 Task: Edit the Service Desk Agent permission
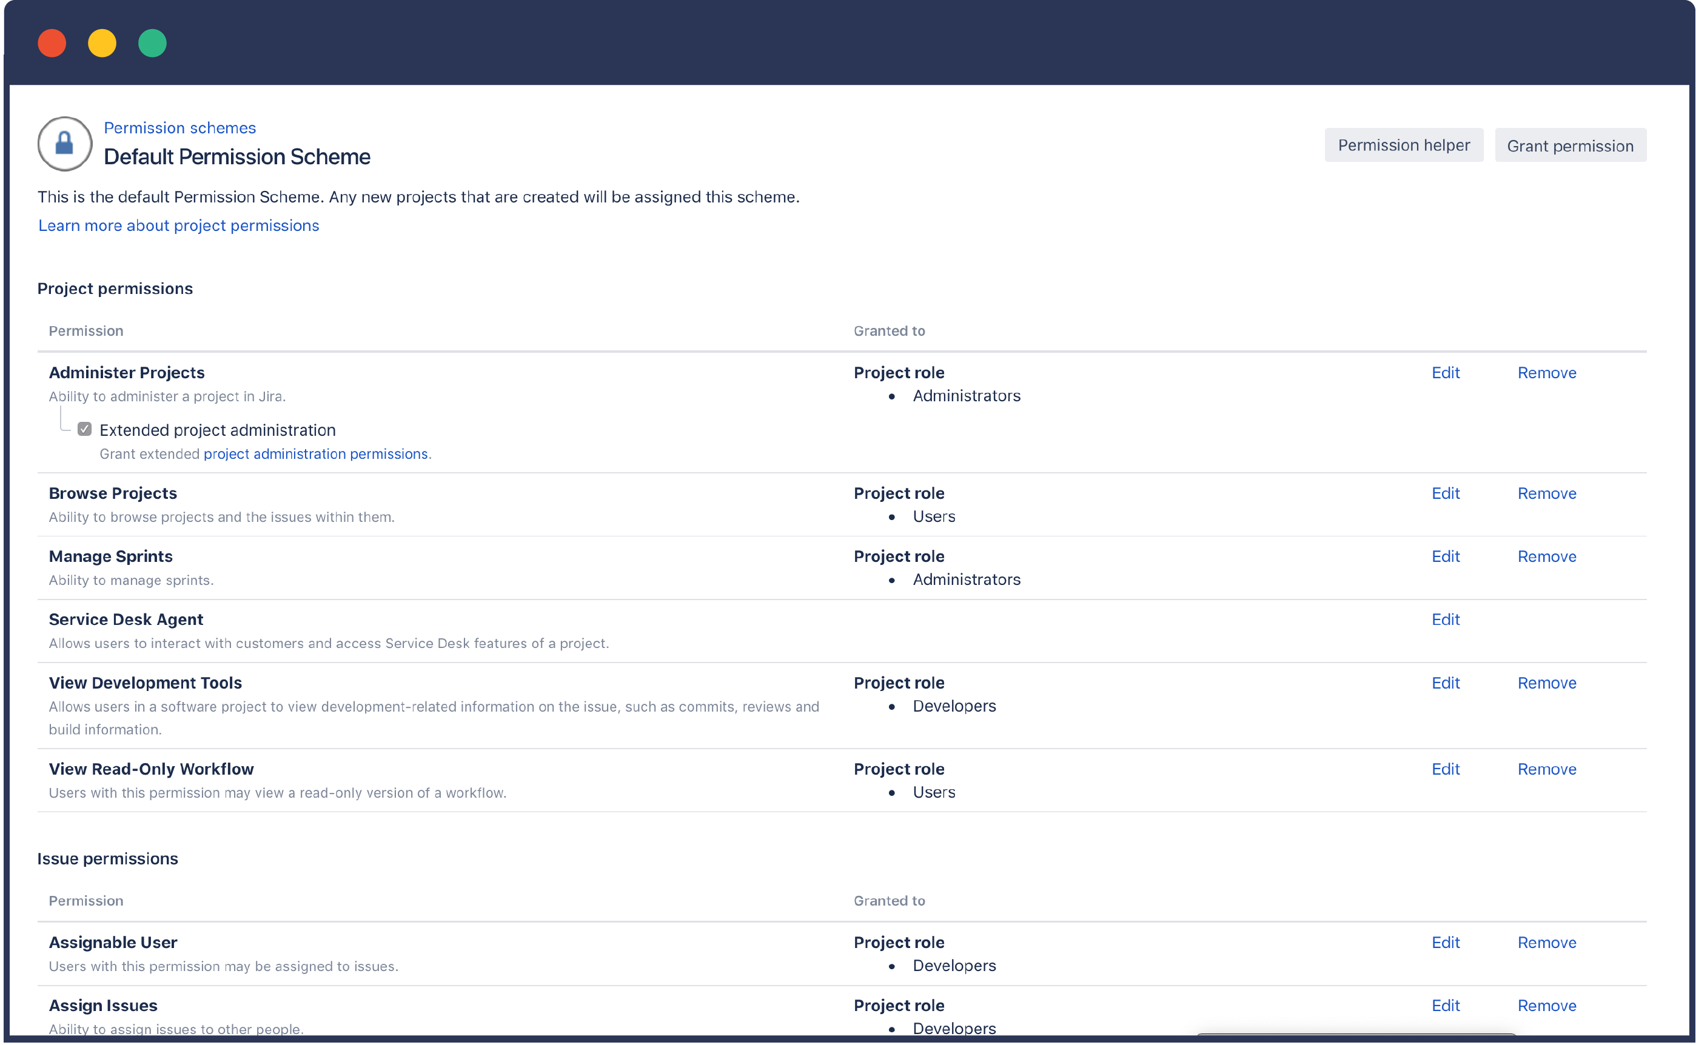(1445, 619)
